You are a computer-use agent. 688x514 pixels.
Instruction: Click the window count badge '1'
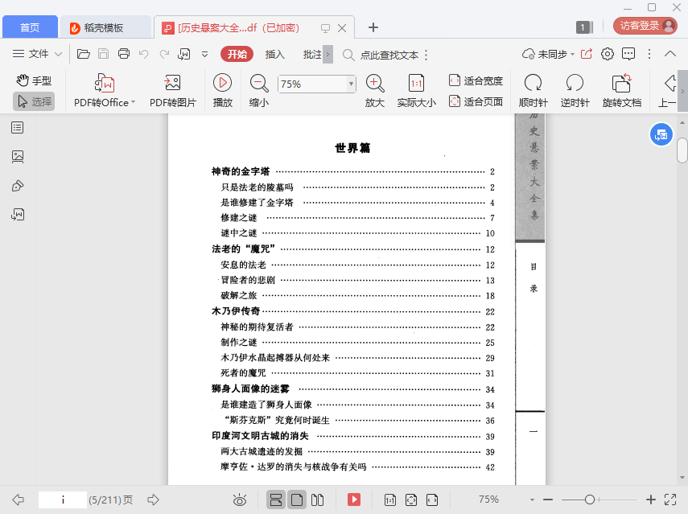pos(584,27)
